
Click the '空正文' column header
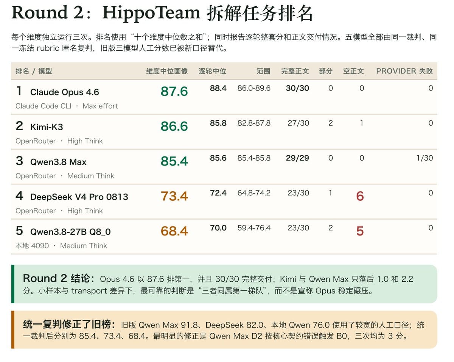pos(353,71)
